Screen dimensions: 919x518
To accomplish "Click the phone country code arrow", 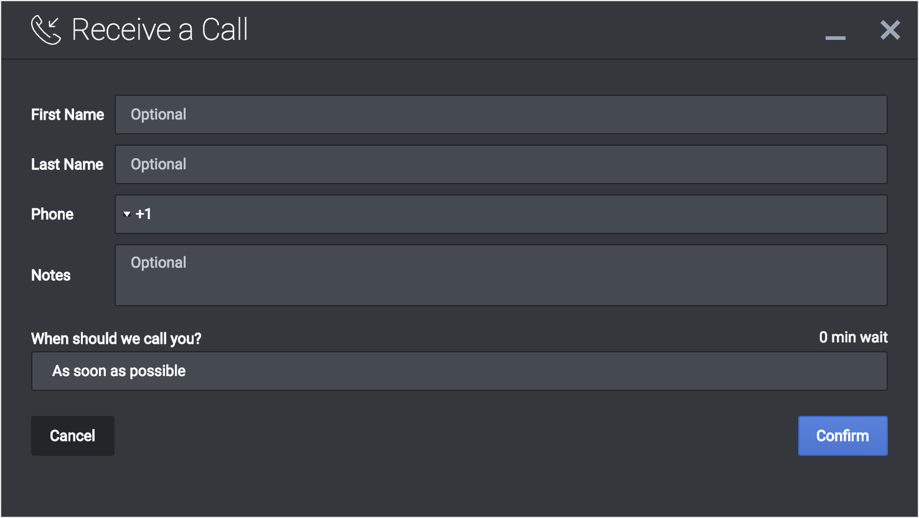I will (127, 214).
